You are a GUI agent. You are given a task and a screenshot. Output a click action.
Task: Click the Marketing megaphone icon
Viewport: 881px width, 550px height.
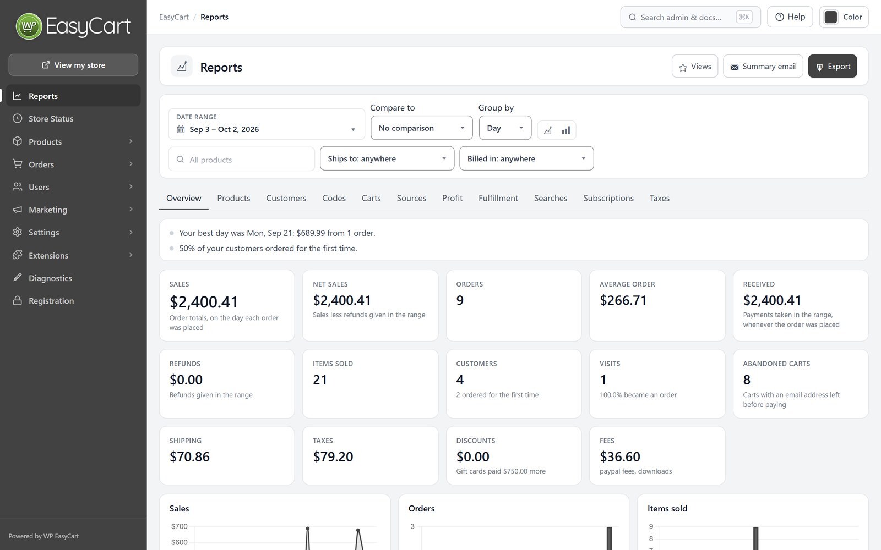[x=18, y=210]
